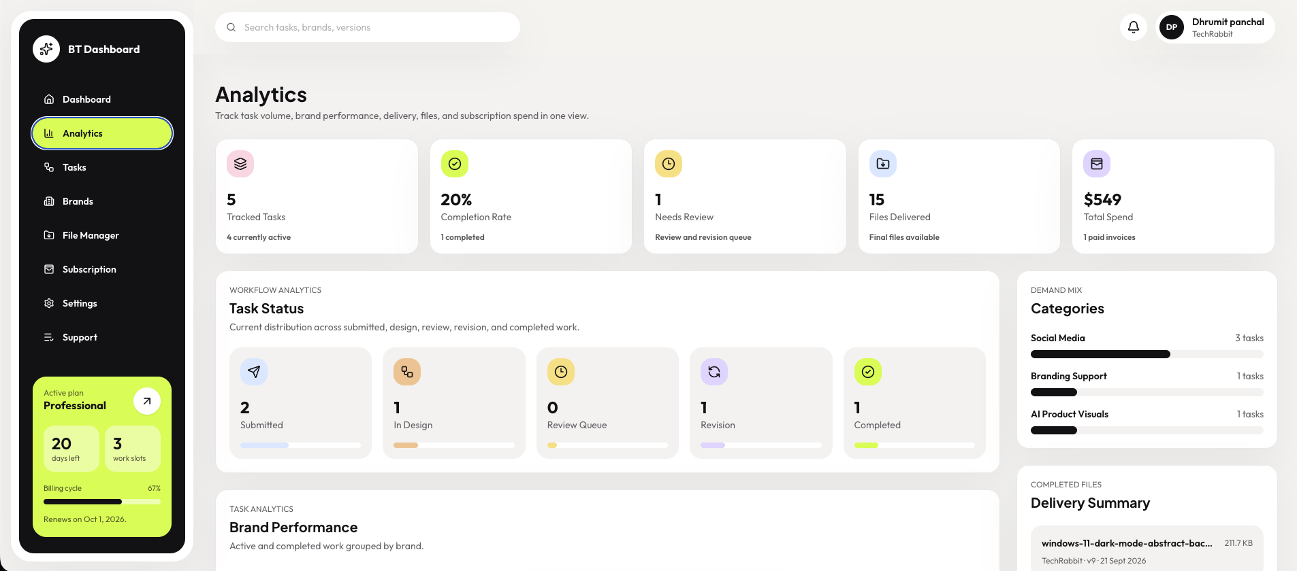Click the Review Queue clock icon
The height and width of the screenshot is (571, 1297).
click(x=561, y=372)
